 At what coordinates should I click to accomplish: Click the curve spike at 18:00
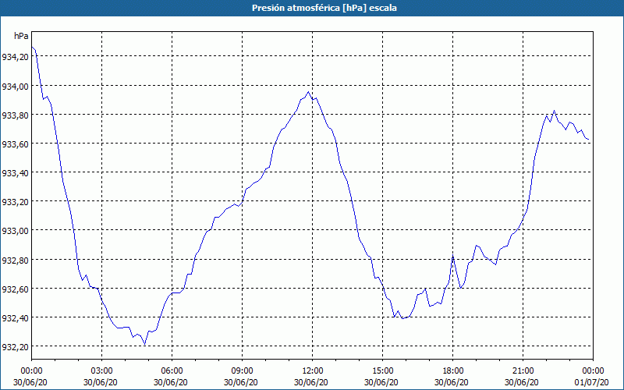pyautogui.click(x=453, y=256)
